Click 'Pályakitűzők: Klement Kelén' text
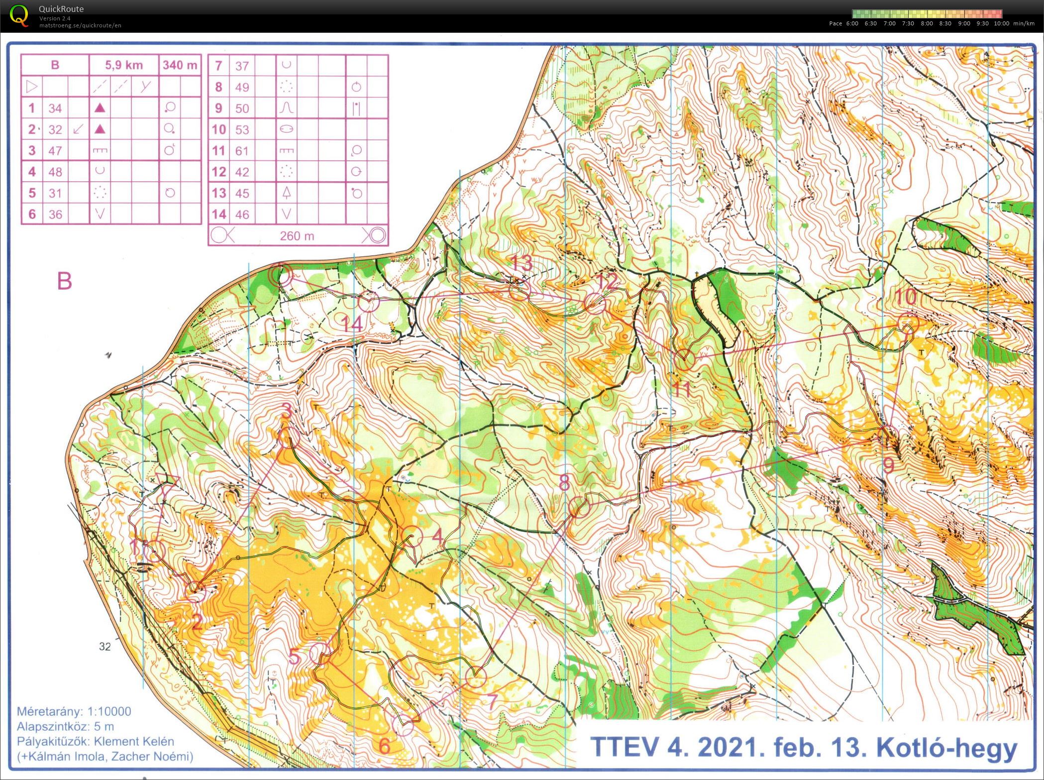The height and width of the screenshot is (780, 1044). coord(96,741)
